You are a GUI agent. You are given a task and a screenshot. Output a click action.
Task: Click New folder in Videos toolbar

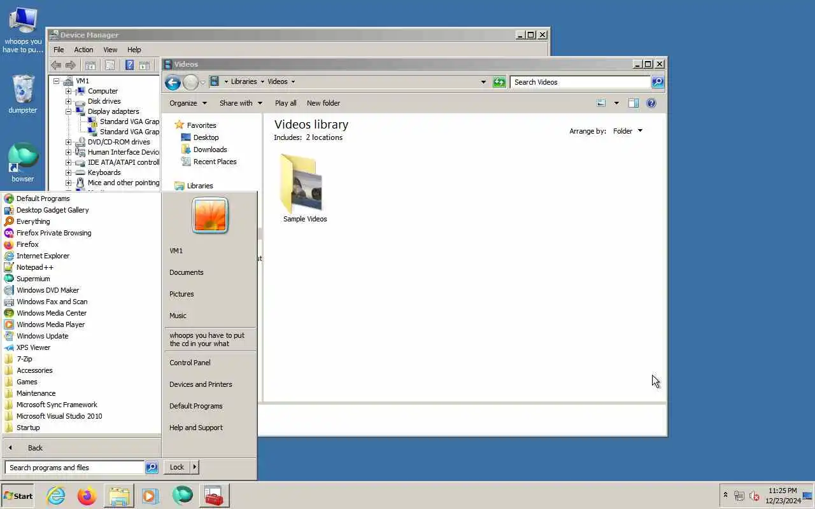[323, 103]
